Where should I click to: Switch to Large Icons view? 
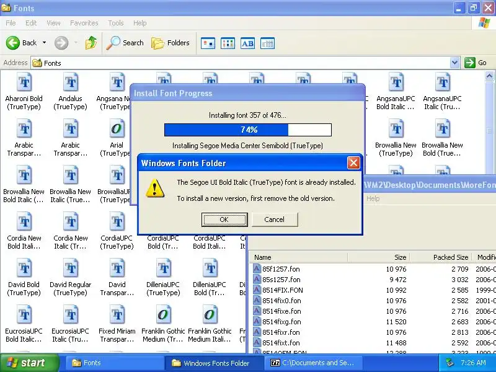pos(208,43)
